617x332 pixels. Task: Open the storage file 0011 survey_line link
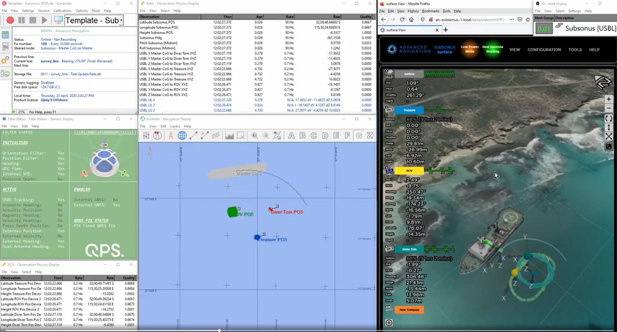coord(71,74)
